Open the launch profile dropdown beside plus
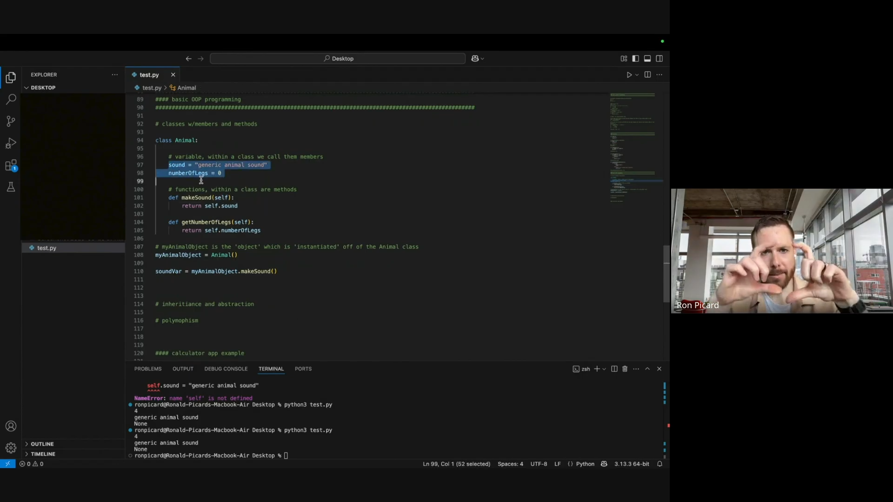 604,369
